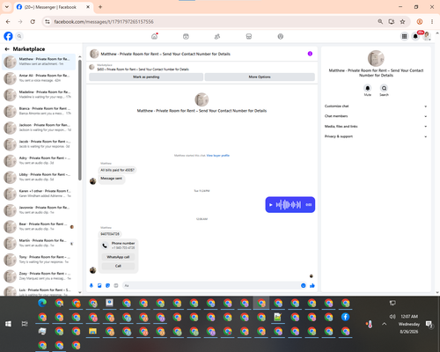
Task: Click the Call button under phone number
Action: point(118,266)
